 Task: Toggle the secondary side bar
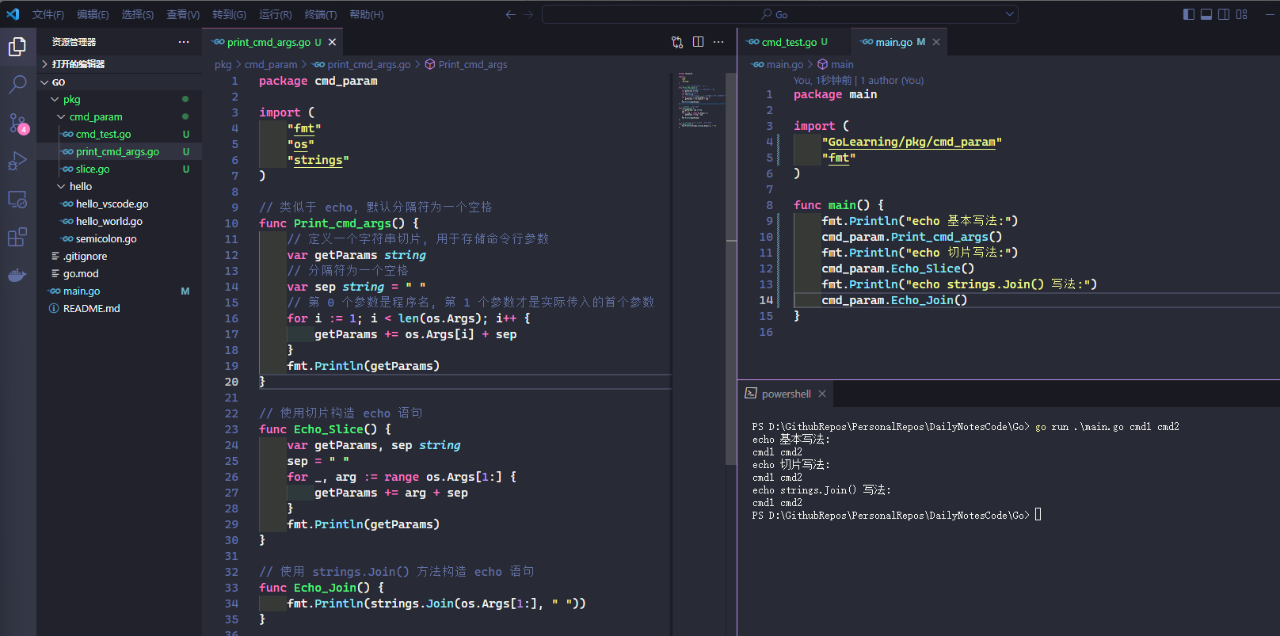pyautogui.click(x=1224, y=14)
